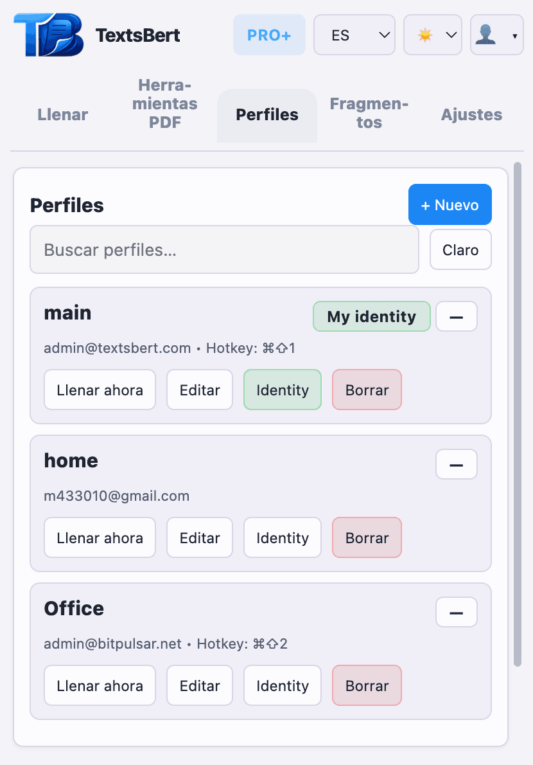Switch to the Ajustes tab
The width and height of the screenshot is (533, 765).
pyautogui.click(x=471, y=114)
